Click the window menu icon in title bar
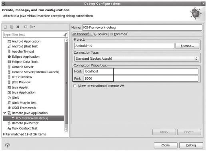The image size is (206, 151). pos(3,4)
